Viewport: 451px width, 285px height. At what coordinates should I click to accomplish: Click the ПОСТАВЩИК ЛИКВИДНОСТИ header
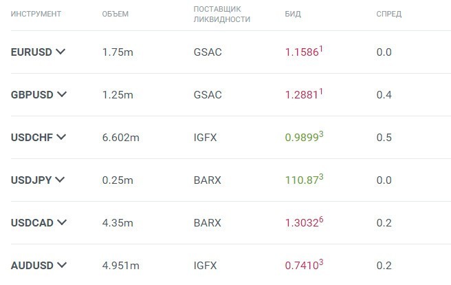(x=222, y=14)
